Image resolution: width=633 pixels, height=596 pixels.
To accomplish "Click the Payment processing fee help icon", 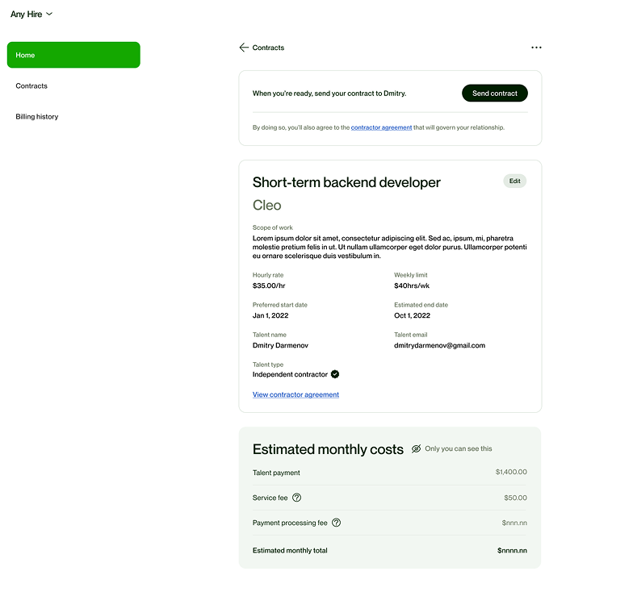I will point(336,523).
